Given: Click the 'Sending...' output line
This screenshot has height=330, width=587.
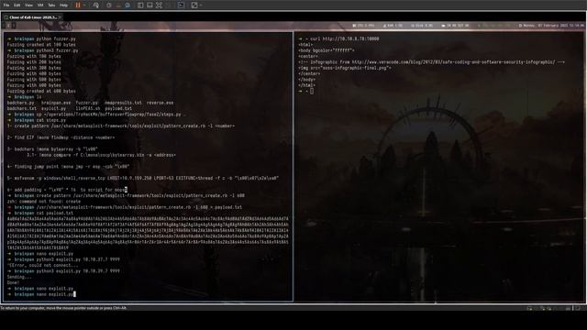Looking at the screenshot, I should [x=19, y=277].
